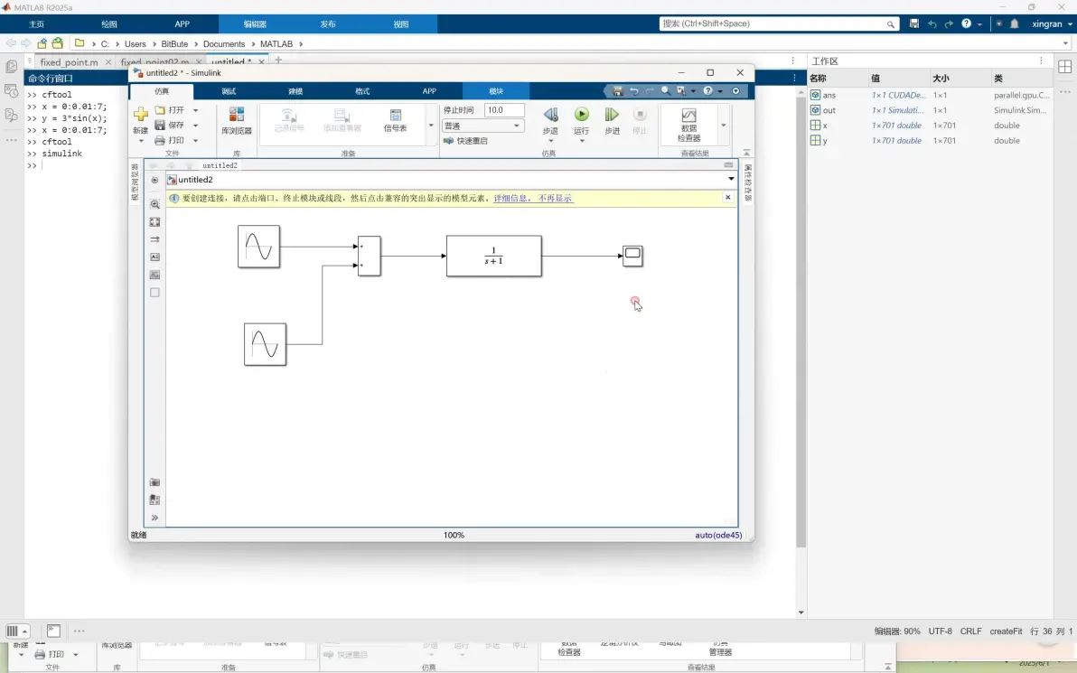1077x673 pixels.
Task: Switch to the 调试 ribbon tab
Action: click(229, 91)
